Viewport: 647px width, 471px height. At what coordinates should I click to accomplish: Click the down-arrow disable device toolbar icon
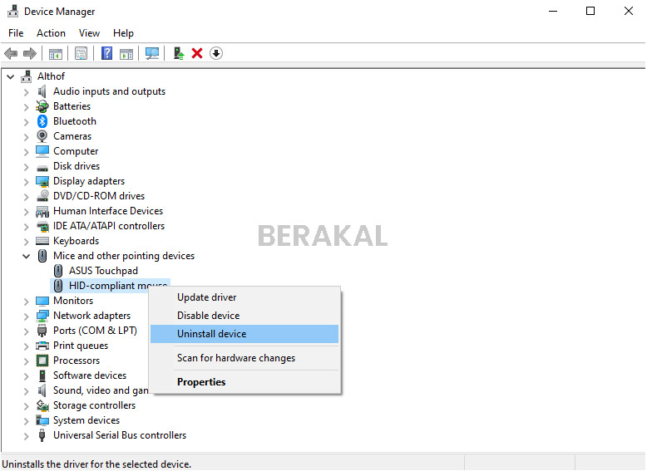coord(216,53)
